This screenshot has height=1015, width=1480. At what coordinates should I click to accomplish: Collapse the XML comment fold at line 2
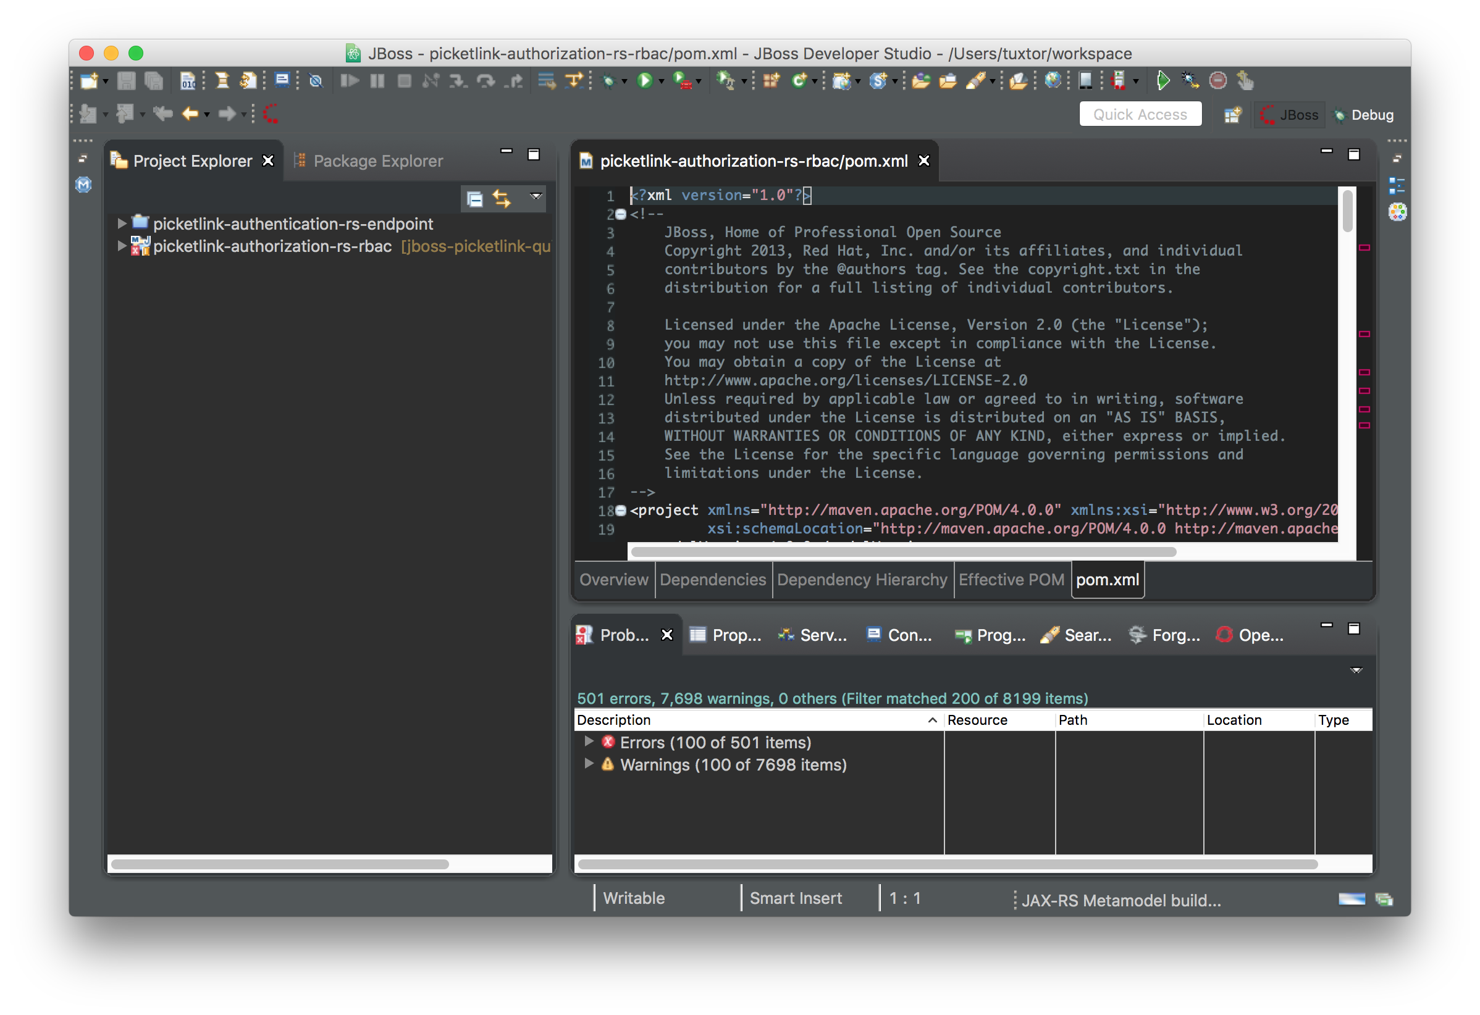(x=621, y=214)
